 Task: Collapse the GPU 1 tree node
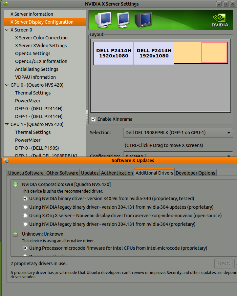(7, 124)
